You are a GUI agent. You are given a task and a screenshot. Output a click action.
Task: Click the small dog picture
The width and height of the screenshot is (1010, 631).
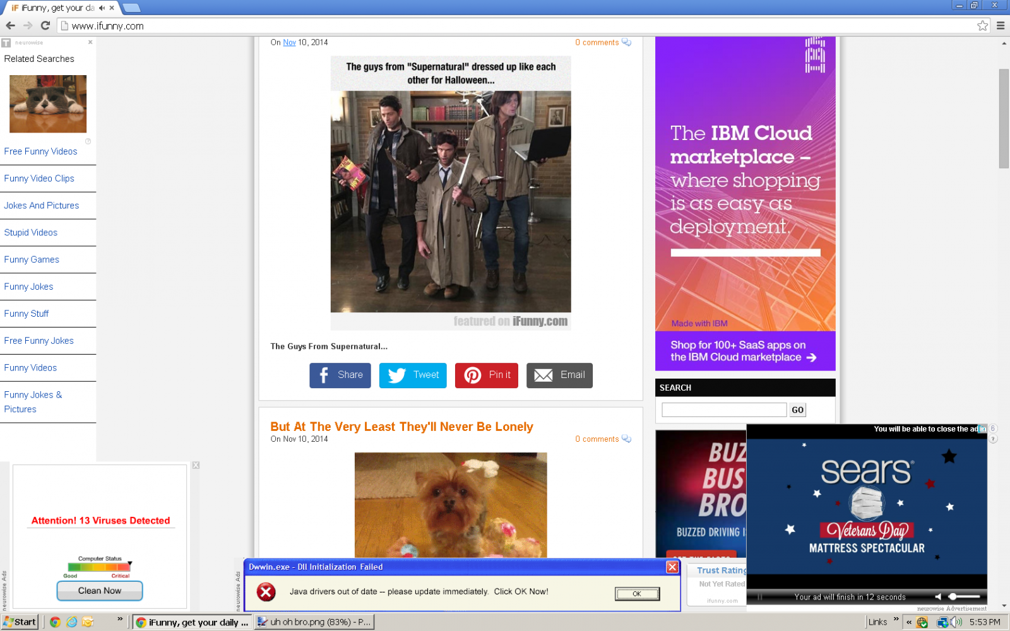click(x=451, y=505)
